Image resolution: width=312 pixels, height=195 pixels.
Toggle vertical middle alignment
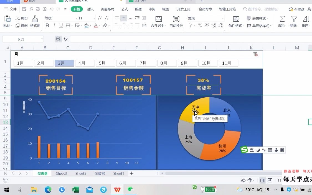click(x=124, y=18)
